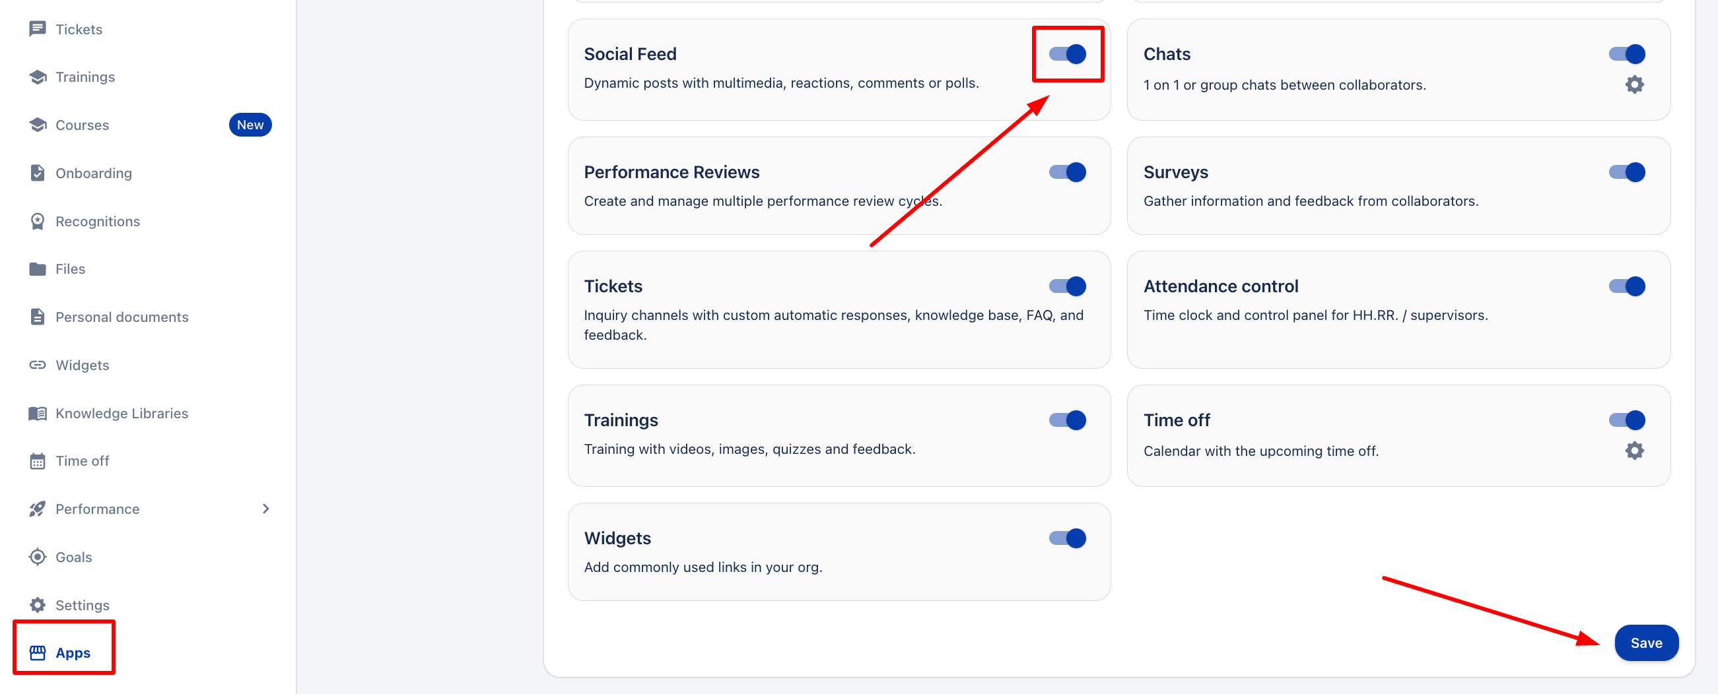Disable the Social Feed toggle

1067,54
